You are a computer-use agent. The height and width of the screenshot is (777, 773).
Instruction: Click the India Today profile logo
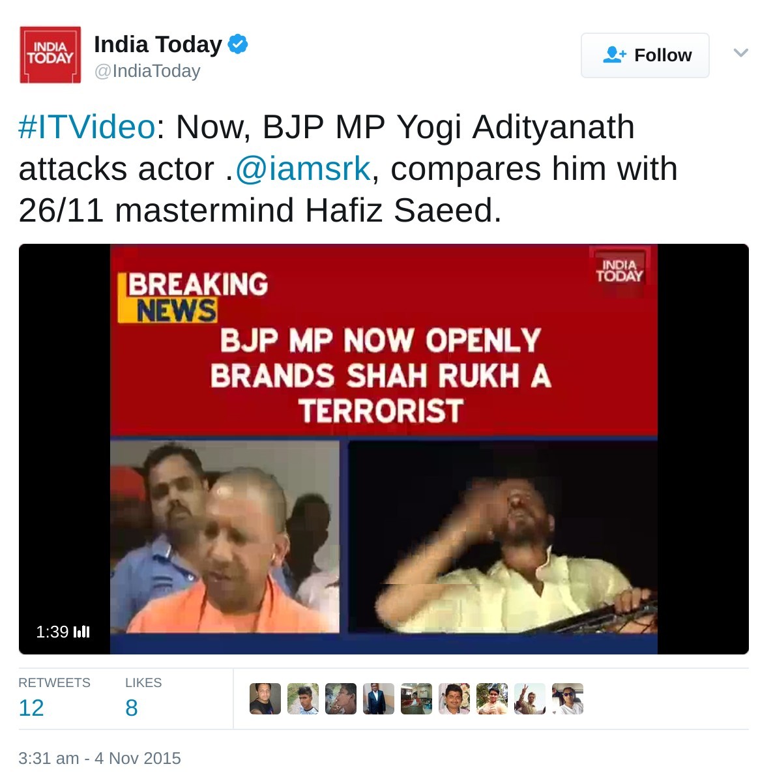[50, 55]
